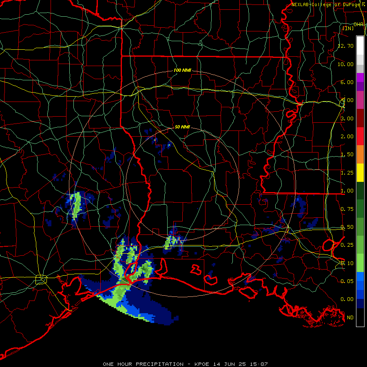367x367 pixels.
Task: Choose the dark red 3.00 legend swatch
Action: tap(360, 118)
